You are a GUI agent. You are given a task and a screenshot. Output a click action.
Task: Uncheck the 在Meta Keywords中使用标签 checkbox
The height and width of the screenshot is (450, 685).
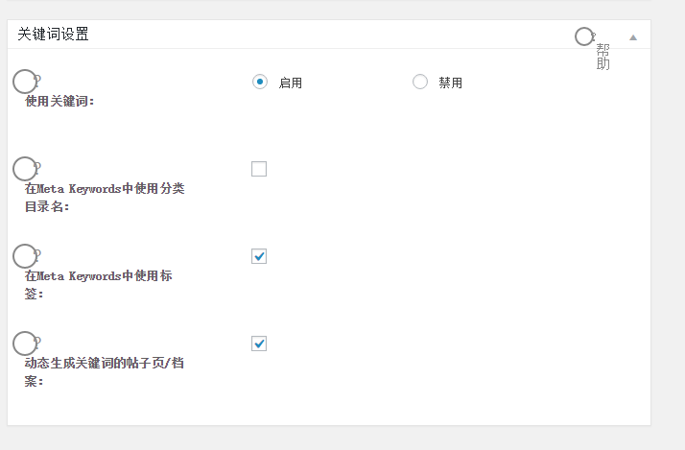coord(259,256)
